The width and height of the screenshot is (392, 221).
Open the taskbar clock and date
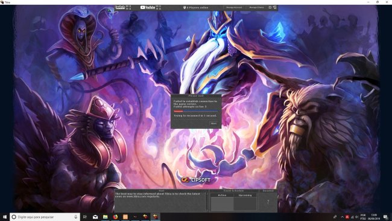pyautogui.click(x=374, y=217)
